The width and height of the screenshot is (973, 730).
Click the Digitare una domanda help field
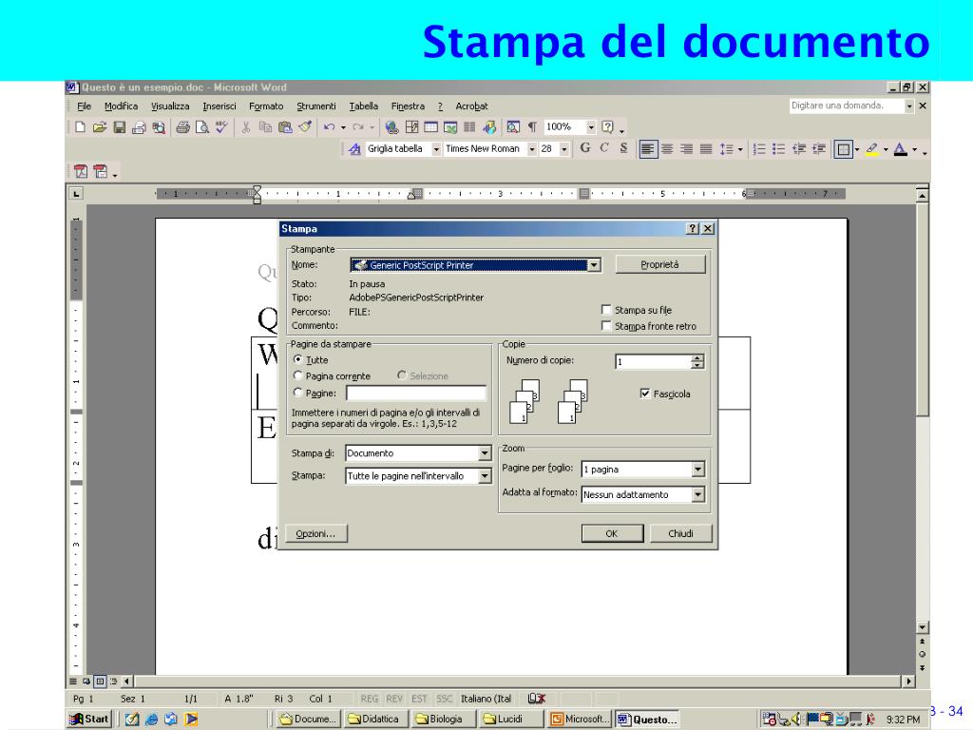tap(847, 106)
